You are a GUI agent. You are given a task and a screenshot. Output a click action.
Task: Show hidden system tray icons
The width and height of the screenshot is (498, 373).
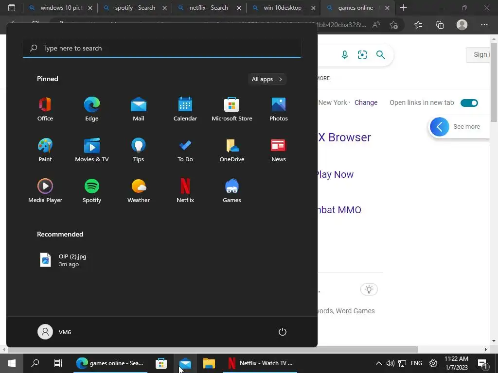[x=378, y=363]
